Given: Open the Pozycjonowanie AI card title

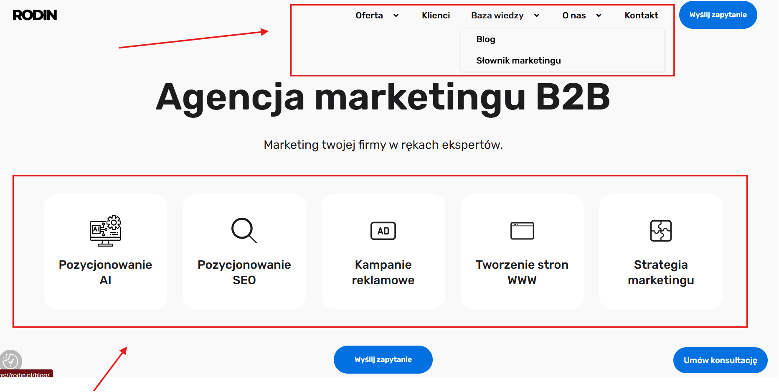Looking at the screenshot, I should click(105, 272).
